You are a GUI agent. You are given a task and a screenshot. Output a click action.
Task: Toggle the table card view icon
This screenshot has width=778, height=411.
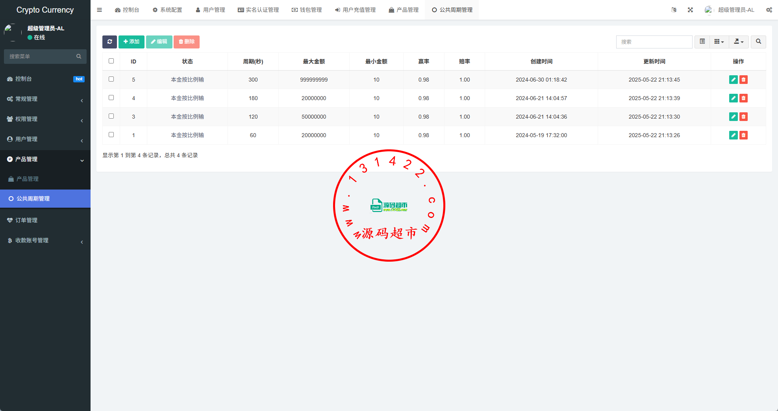pos(702,42)
